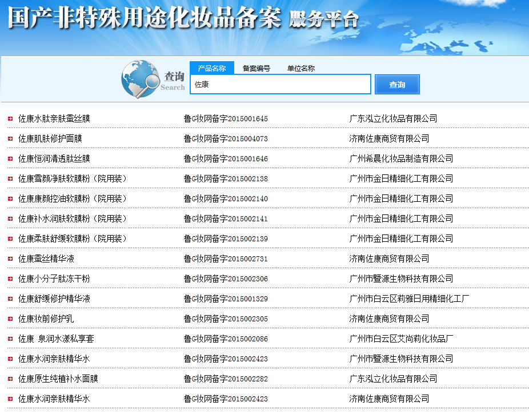Screen dimensions: 529x414
Task: Click the 国产非特殊用途化妆品备案 site title
Action: (x=145, y=18)
